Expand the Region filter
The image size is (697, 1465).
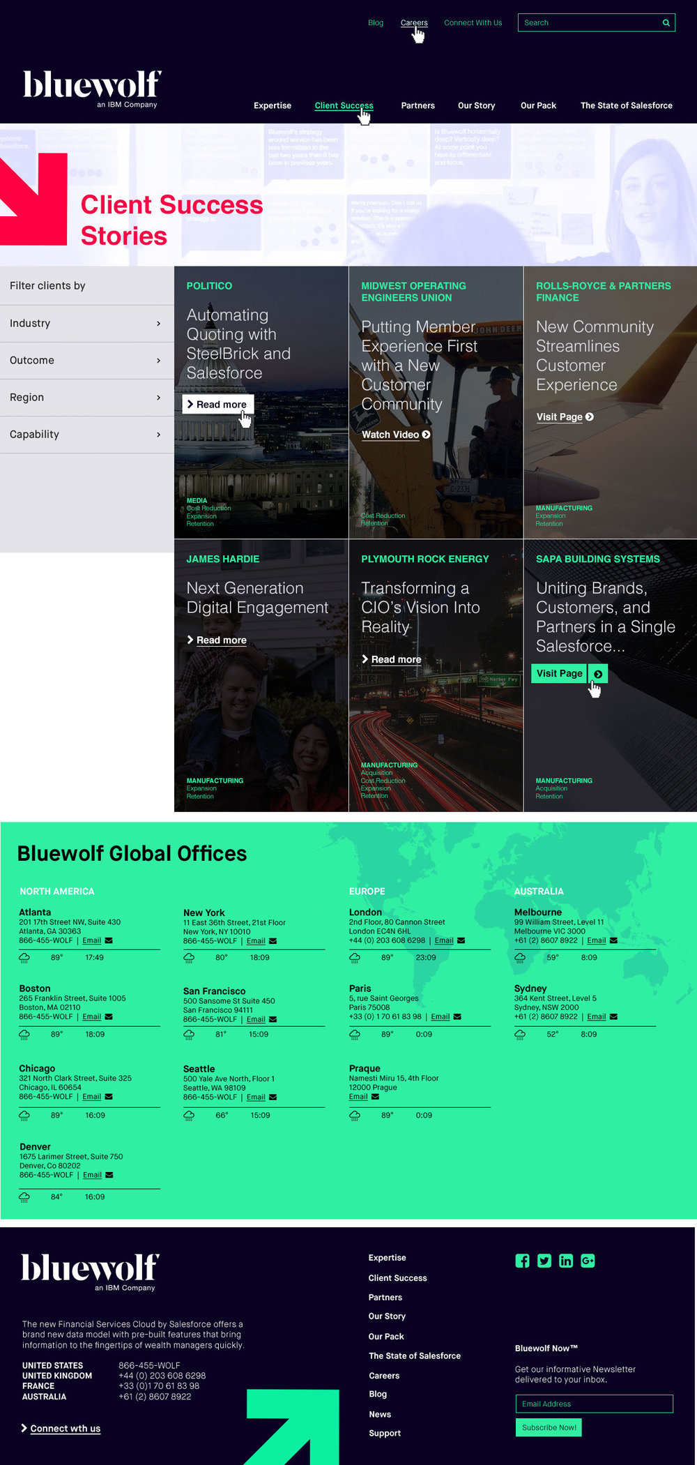pos(86,398)
